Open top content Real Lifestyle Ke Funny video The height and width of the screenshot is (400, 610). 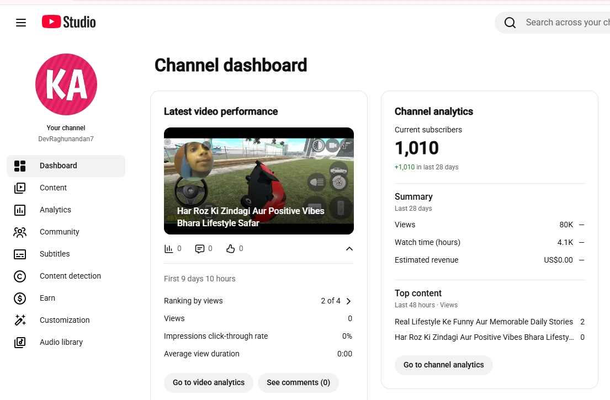(484, 322)
